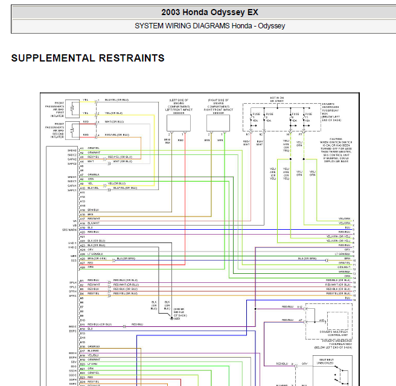Click the ground symbol under the BLK wires
The image size is (396, 386).
171,318
